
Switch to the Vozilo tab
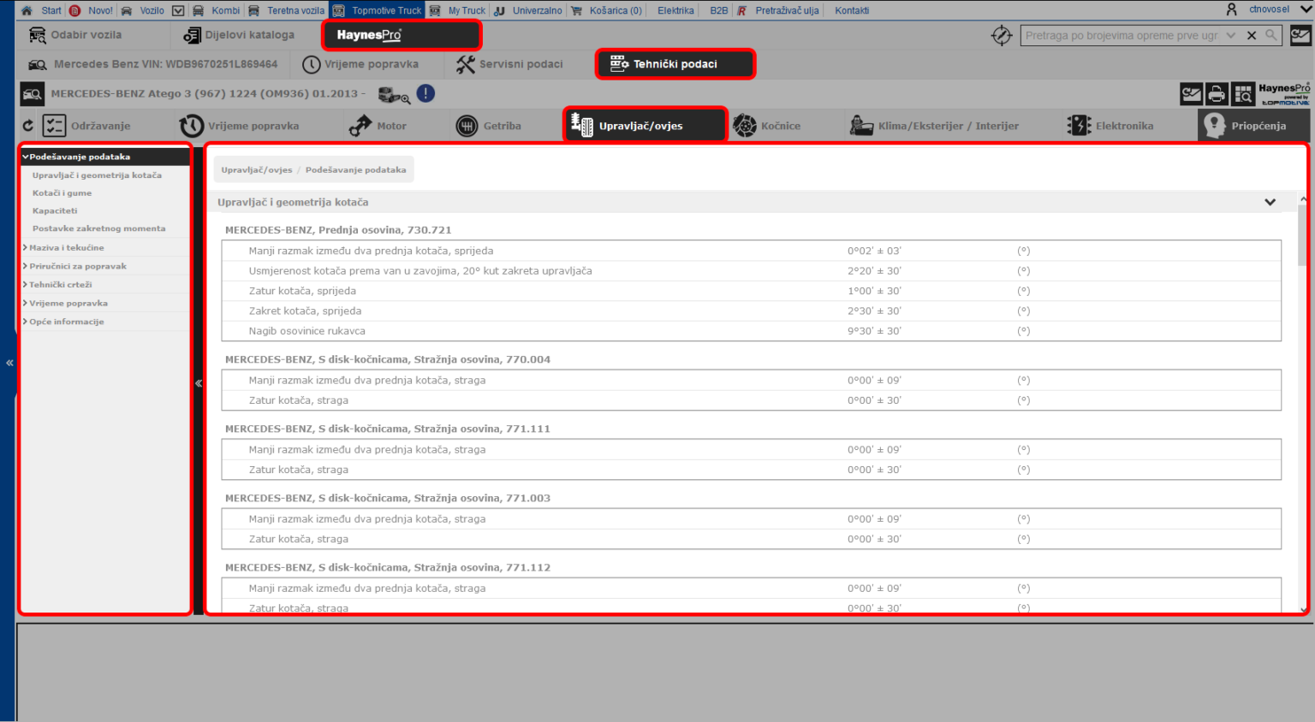pyautogui.click(x=143, y=10)
